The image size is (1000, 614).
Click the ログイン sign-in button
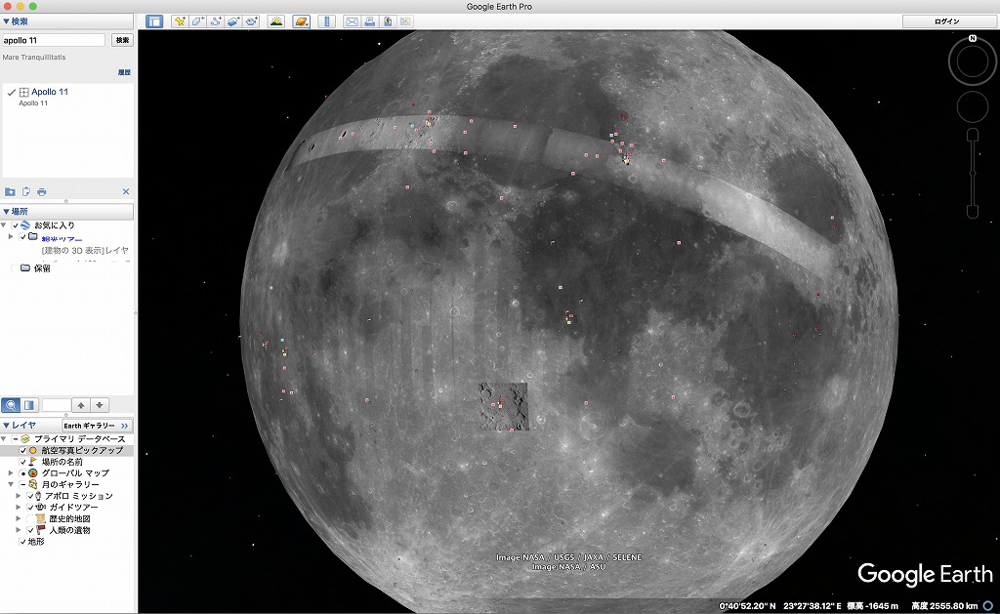point(947,21)
